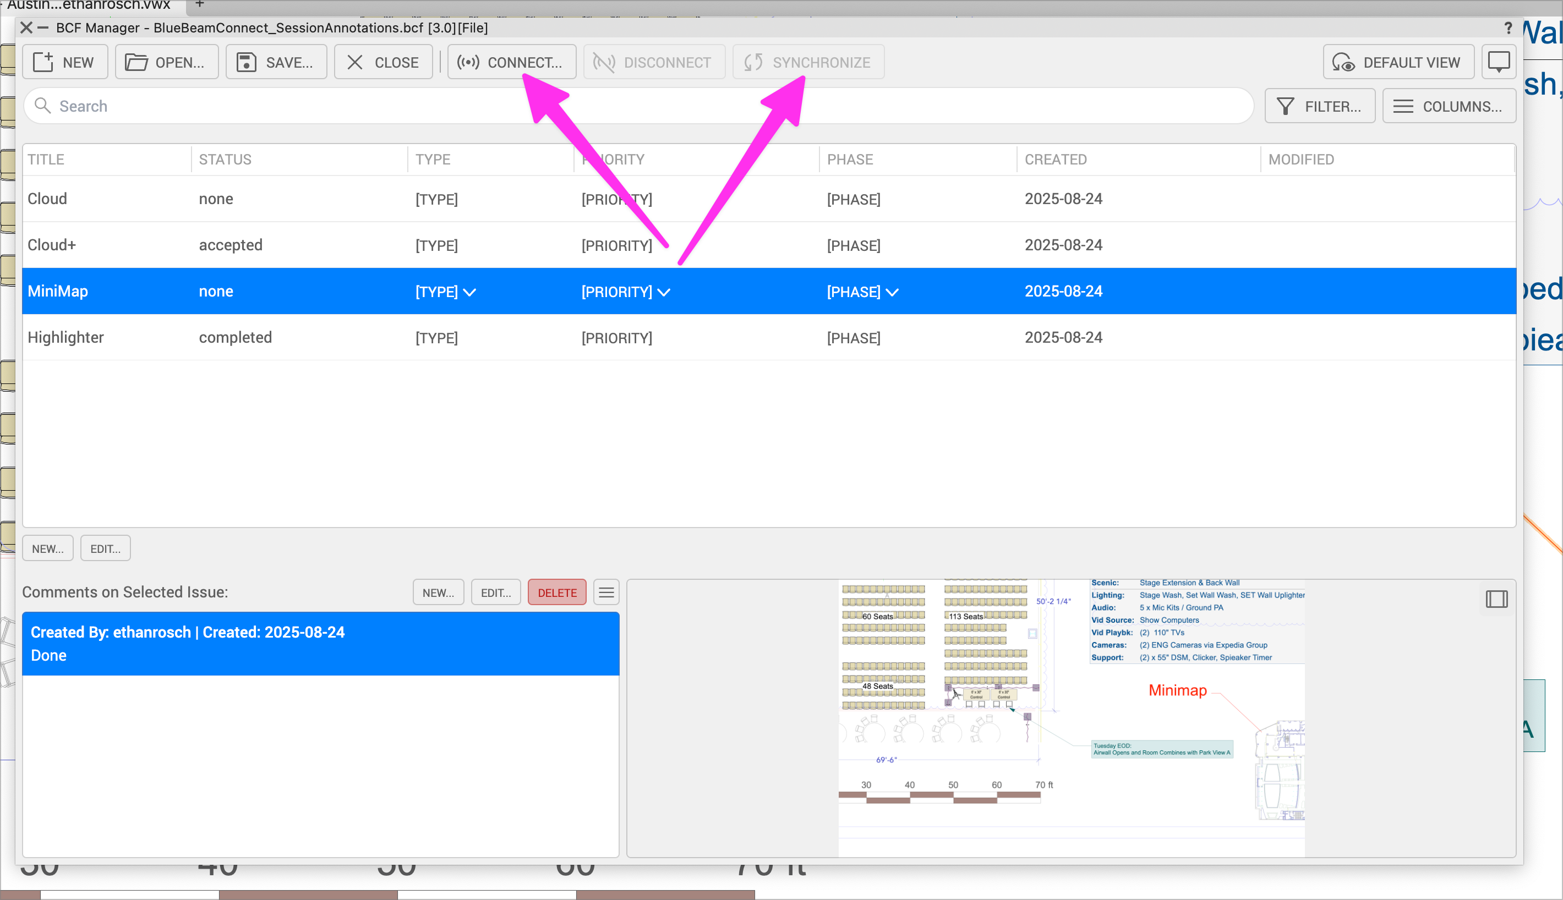
Task: Open the COLUMNS... chooser
Action: (1448, 106)
